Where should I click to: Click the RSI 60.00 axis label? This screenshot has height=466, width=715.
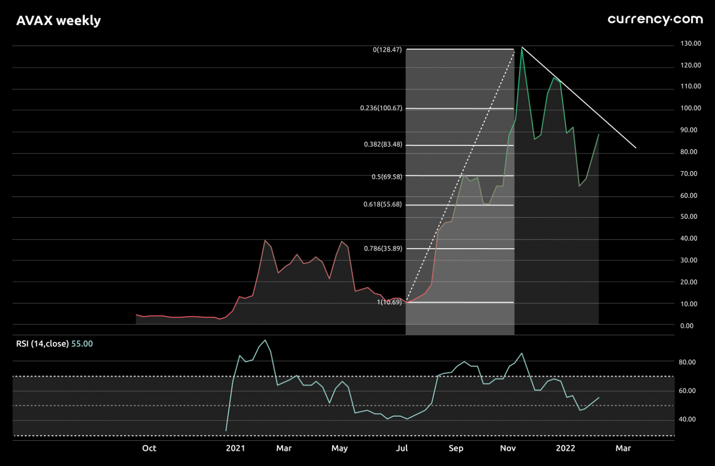pyautogui.click(x=687, y=390)
